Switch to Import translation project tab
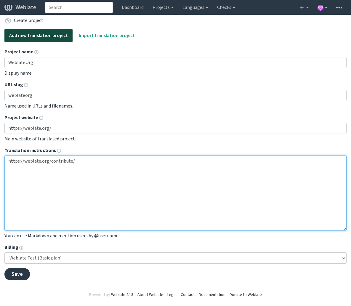 (x=107, y=36)
